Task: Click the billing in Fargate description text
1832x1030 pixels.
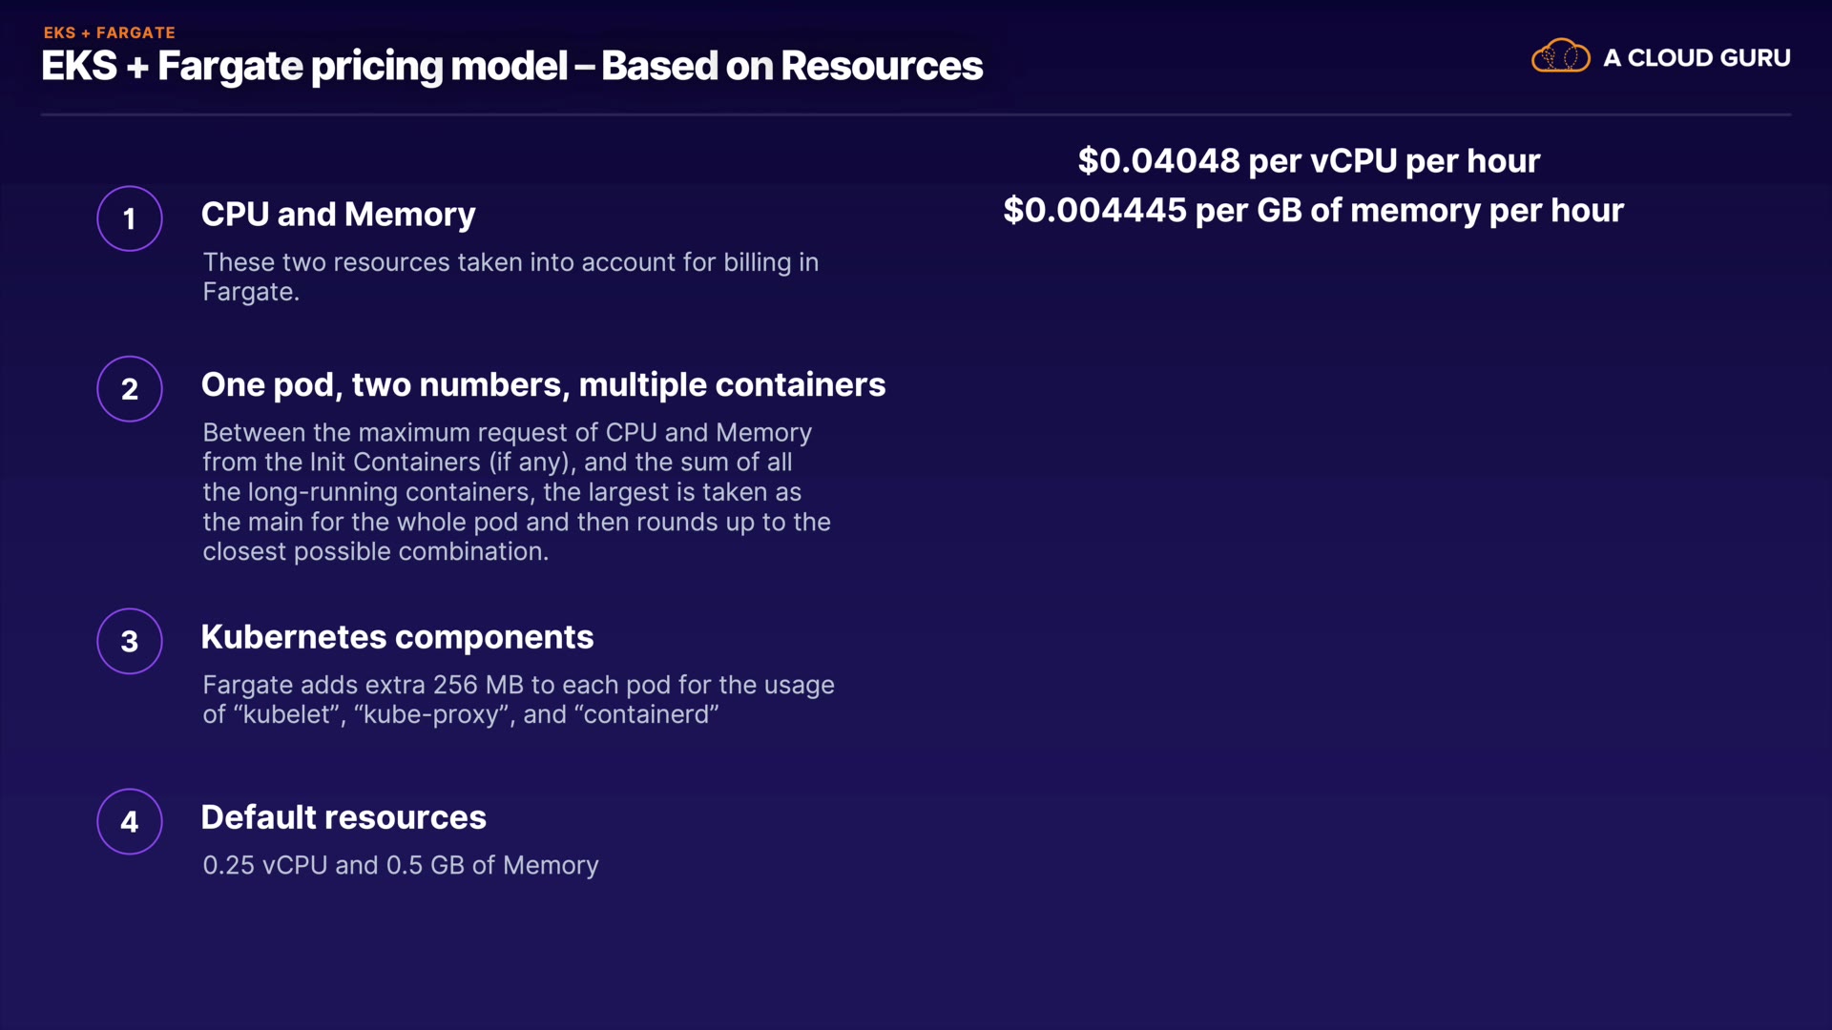Action: (x=510, y=262)
